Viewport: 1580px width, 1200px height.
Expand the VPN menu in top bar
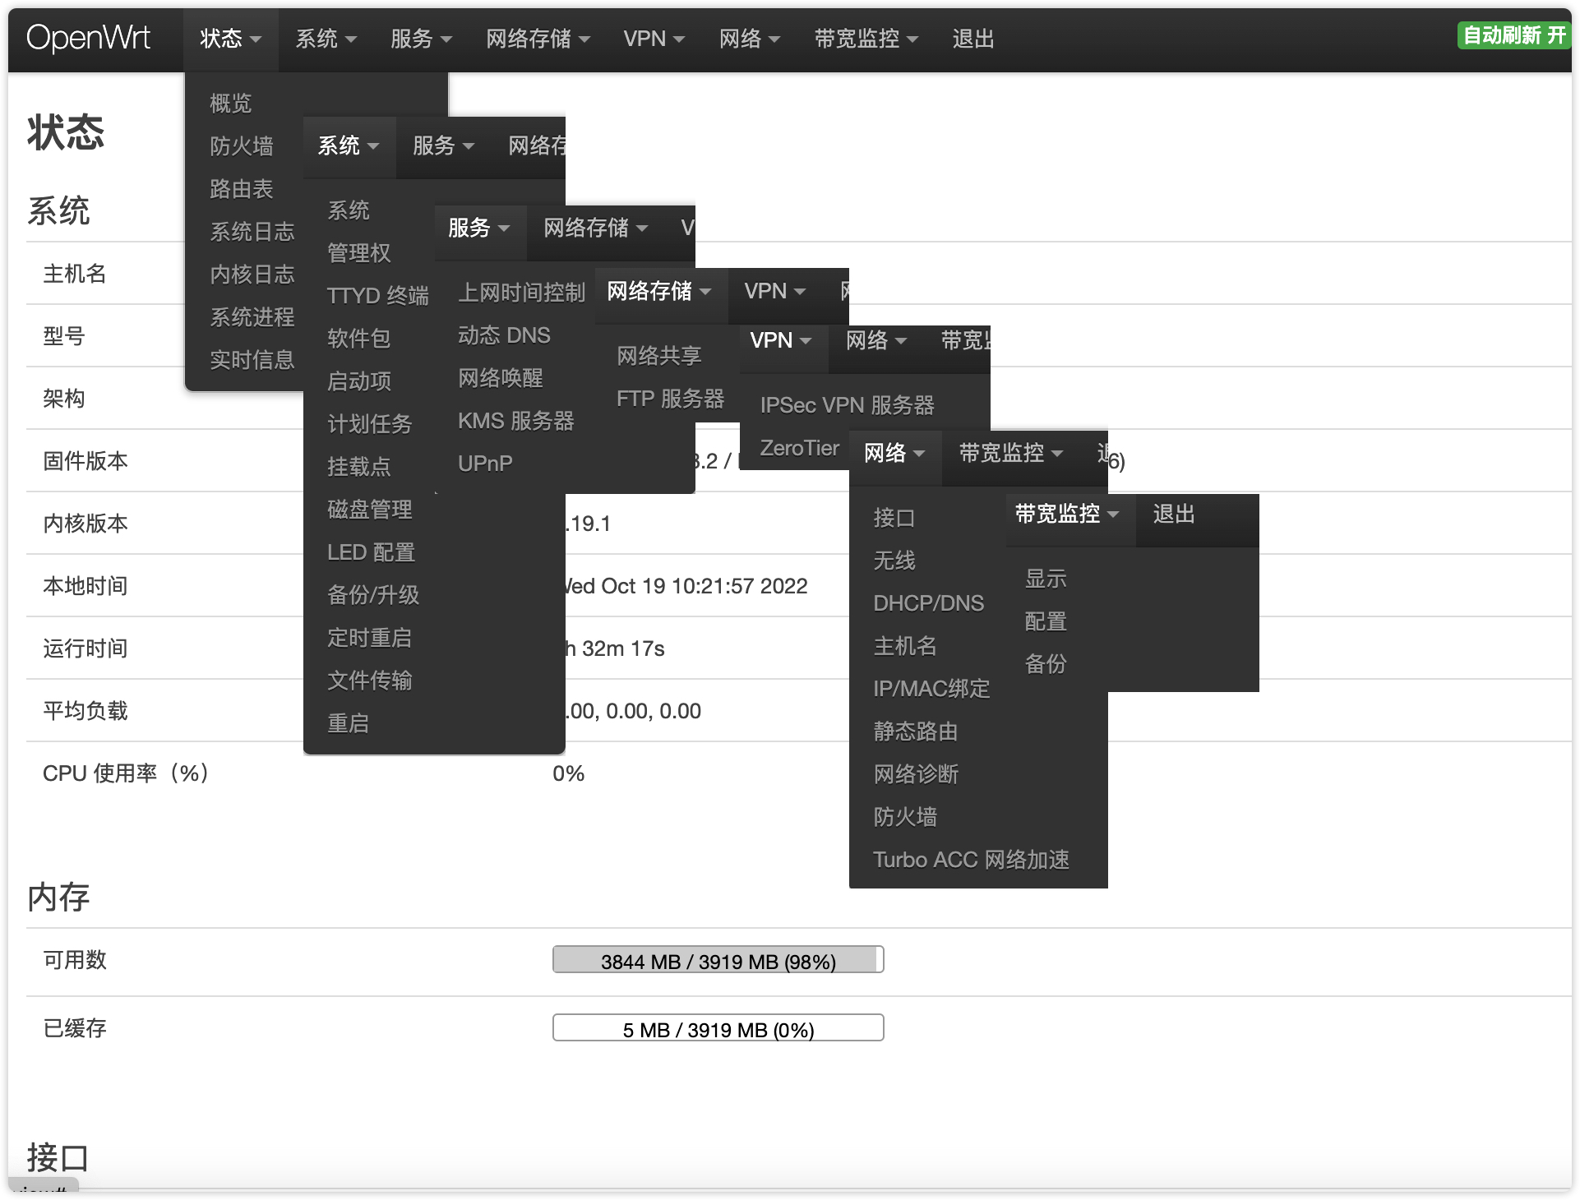(x=654, y=39)
